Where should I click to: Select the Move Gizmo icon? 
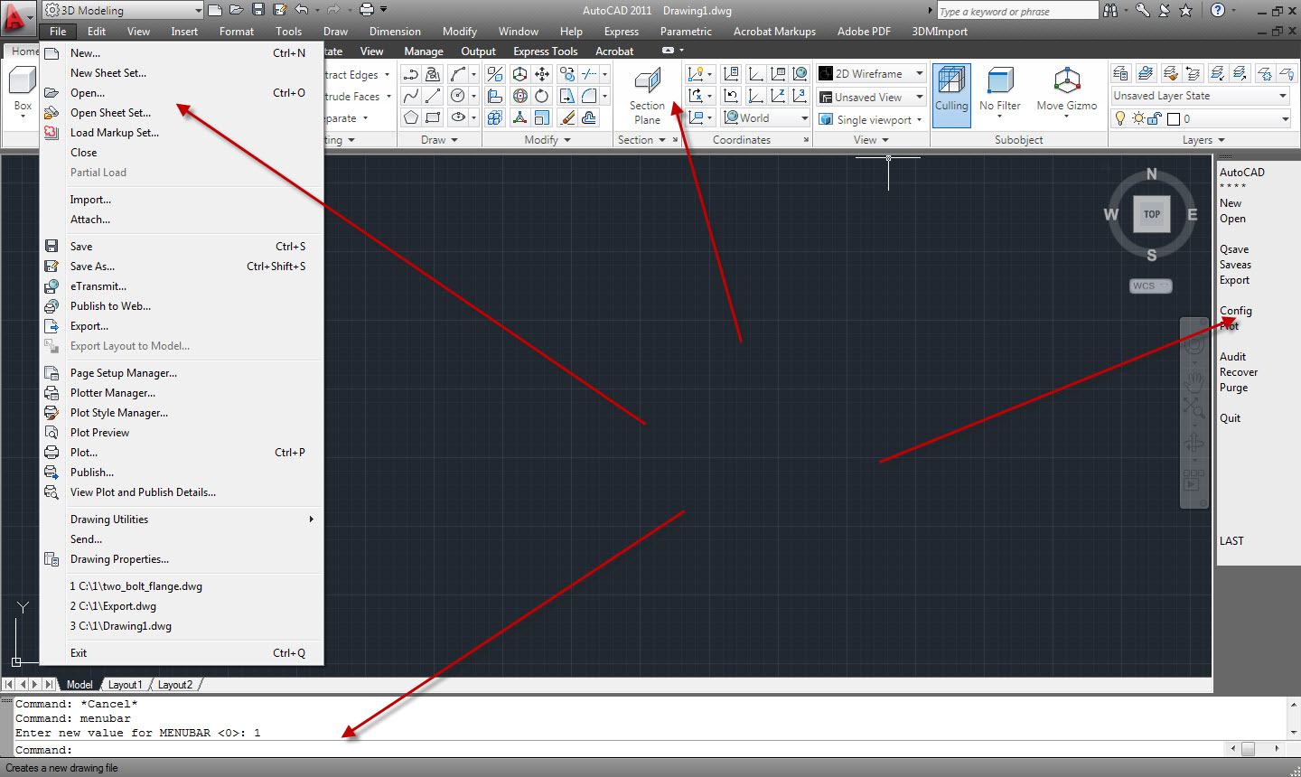[1067, 82]
